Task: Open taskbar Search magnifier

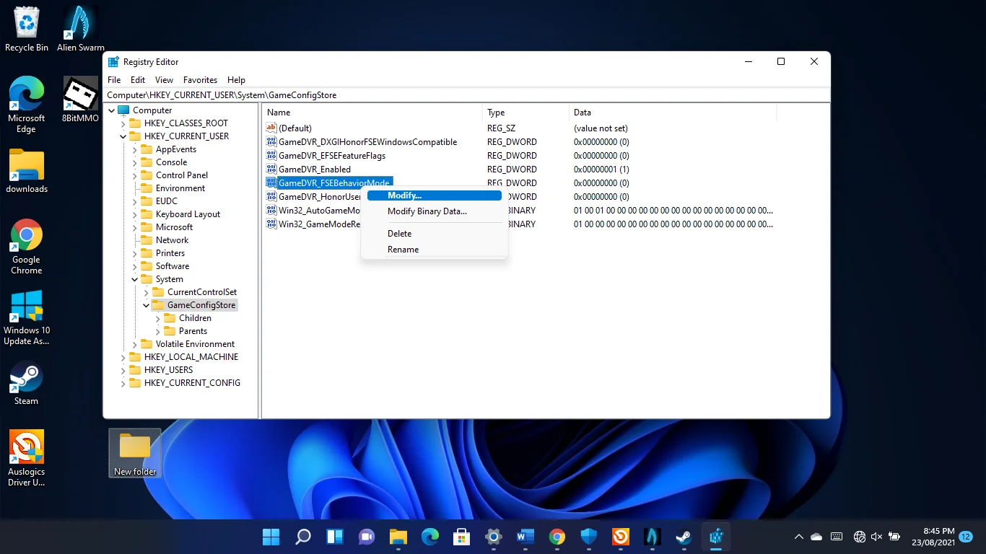Action: (303, 537)
